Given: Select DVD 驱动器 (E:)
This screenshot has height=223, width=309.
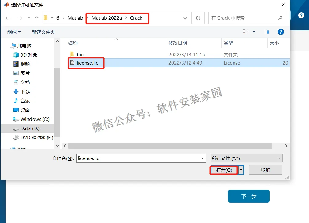Looking at the screenshot, I should point(33,138).
